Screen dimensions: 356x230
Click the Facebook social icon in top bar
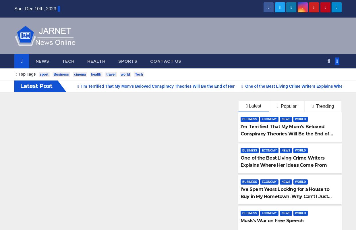click(268, 7)
